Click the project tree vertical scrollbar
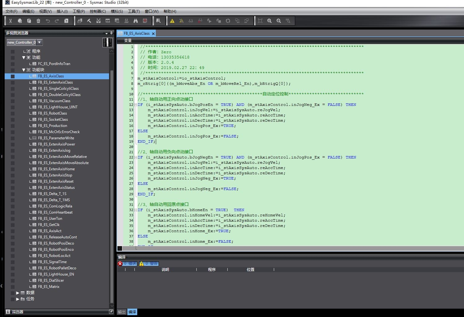The height and width of the screenshot is (317, 464). 112,186
